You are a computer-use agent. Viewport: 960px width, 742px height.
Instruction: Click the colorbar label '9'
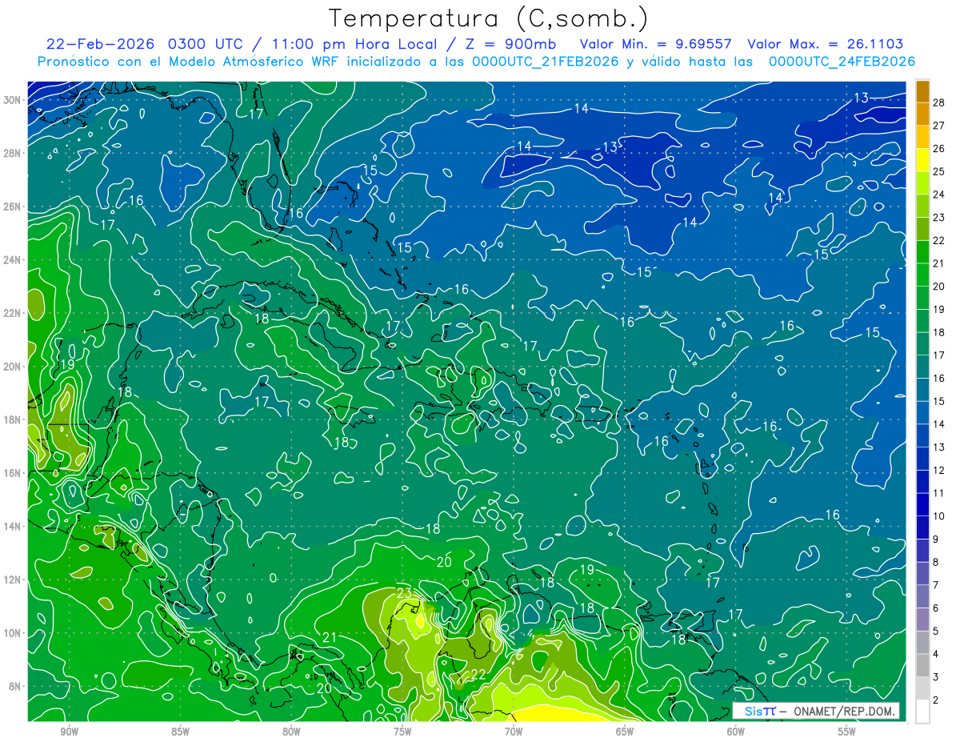[936, 539]
